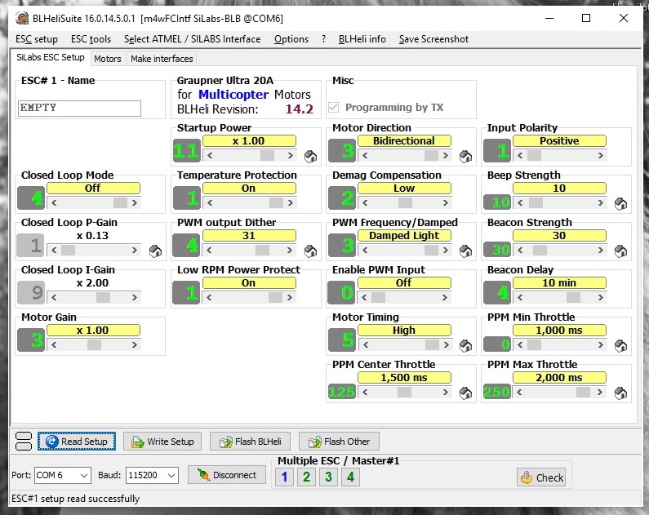Expand the Baud rate dropdown

click(152, 475)
